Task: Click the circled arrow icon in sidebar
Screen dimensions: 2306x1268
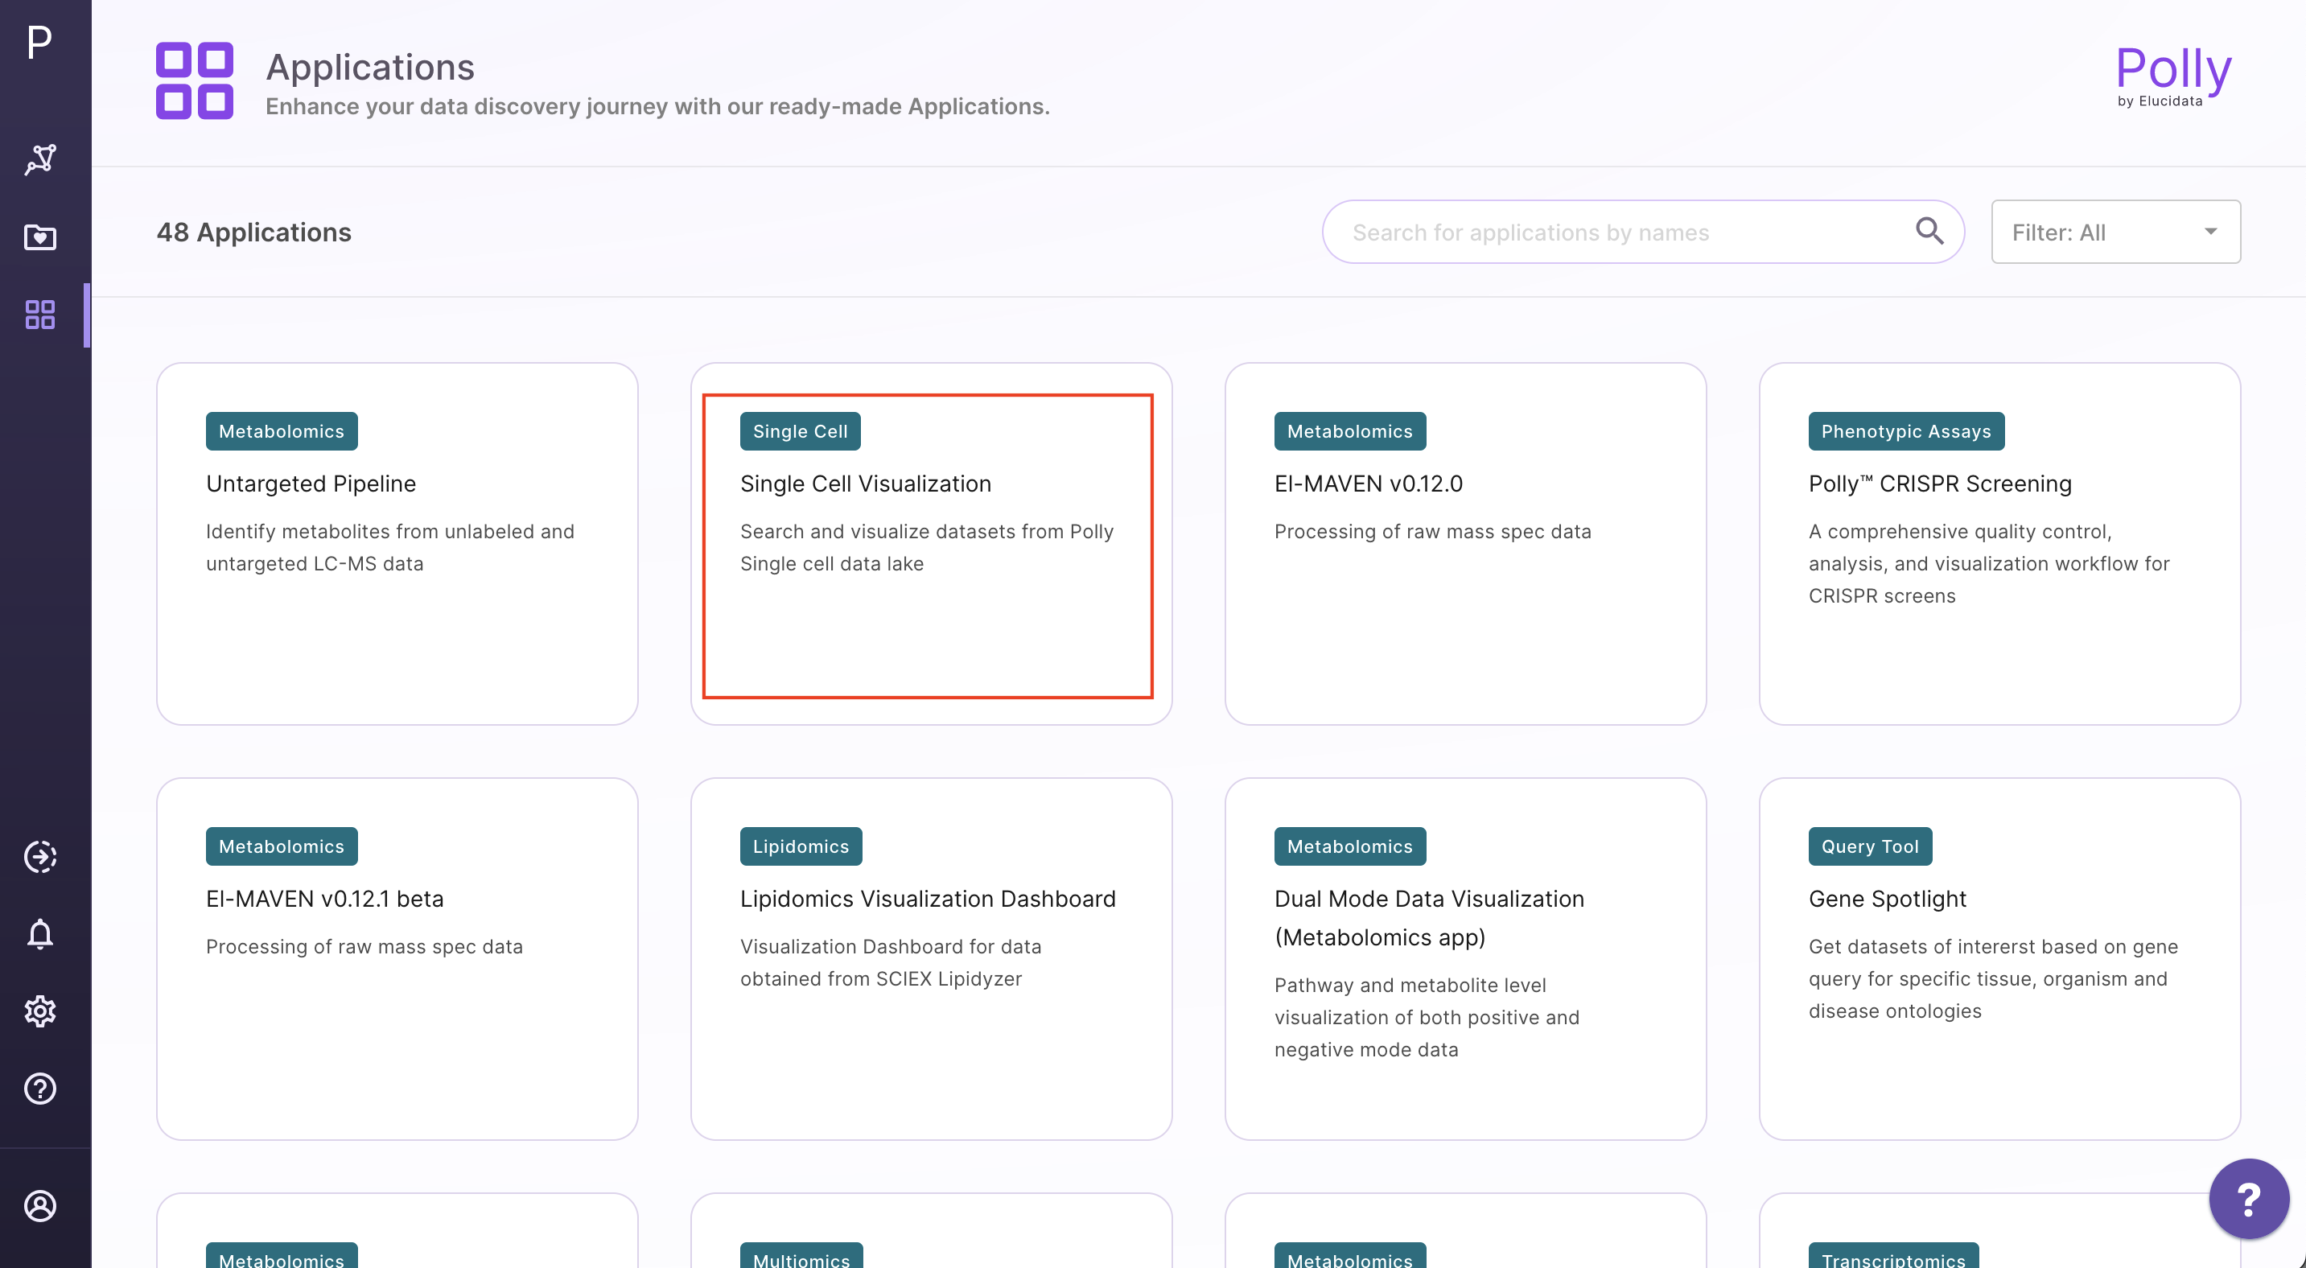Action: pos(40,856)
